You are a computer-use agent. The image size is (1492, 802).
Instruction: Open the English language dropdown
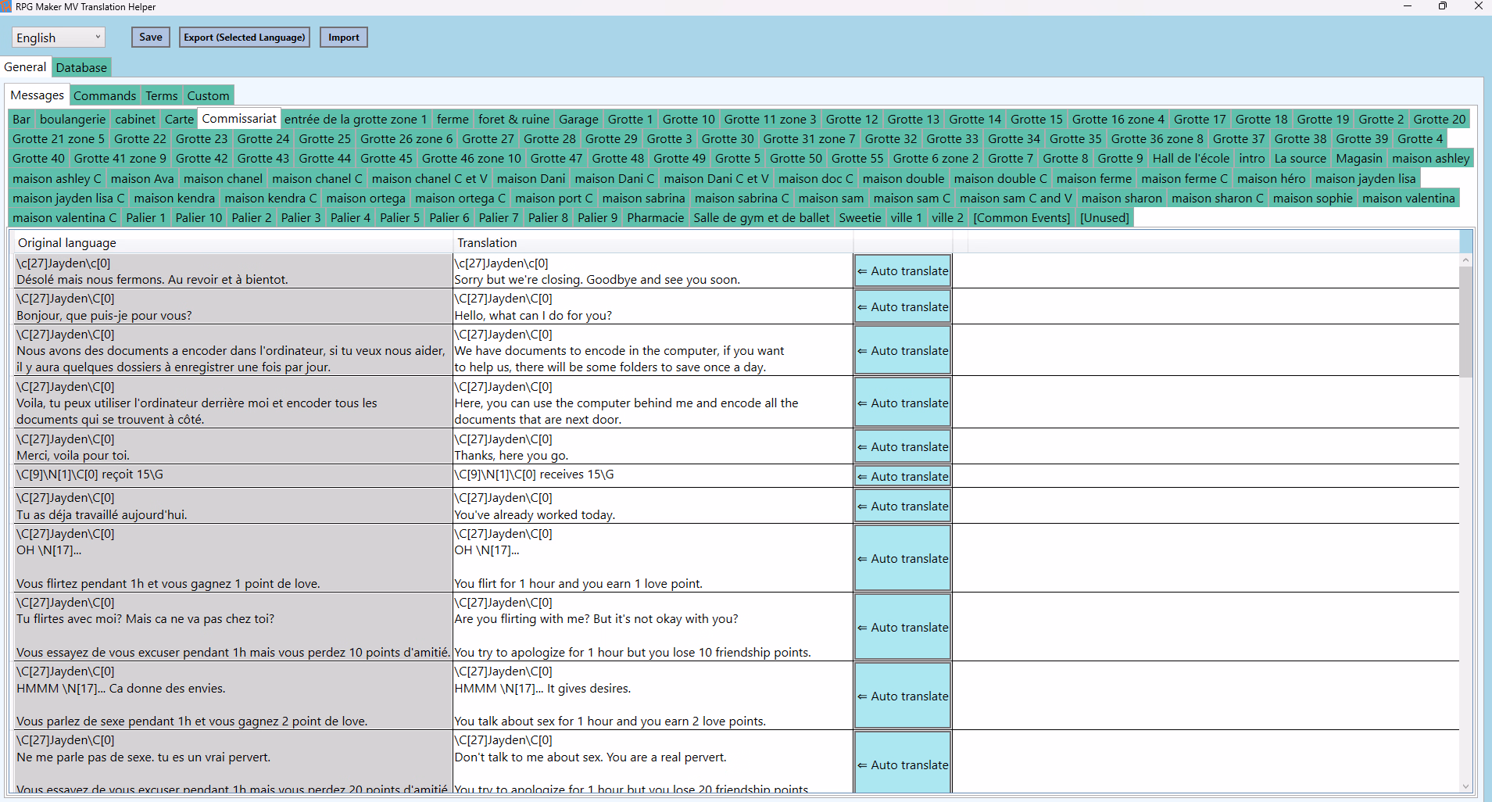point(59,38)
